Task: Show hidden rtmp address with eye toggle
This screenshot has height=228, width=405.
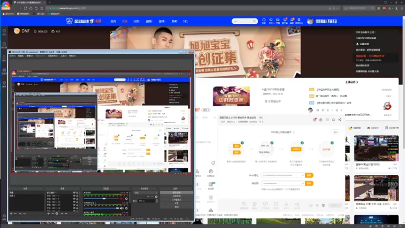Action: 302,175
